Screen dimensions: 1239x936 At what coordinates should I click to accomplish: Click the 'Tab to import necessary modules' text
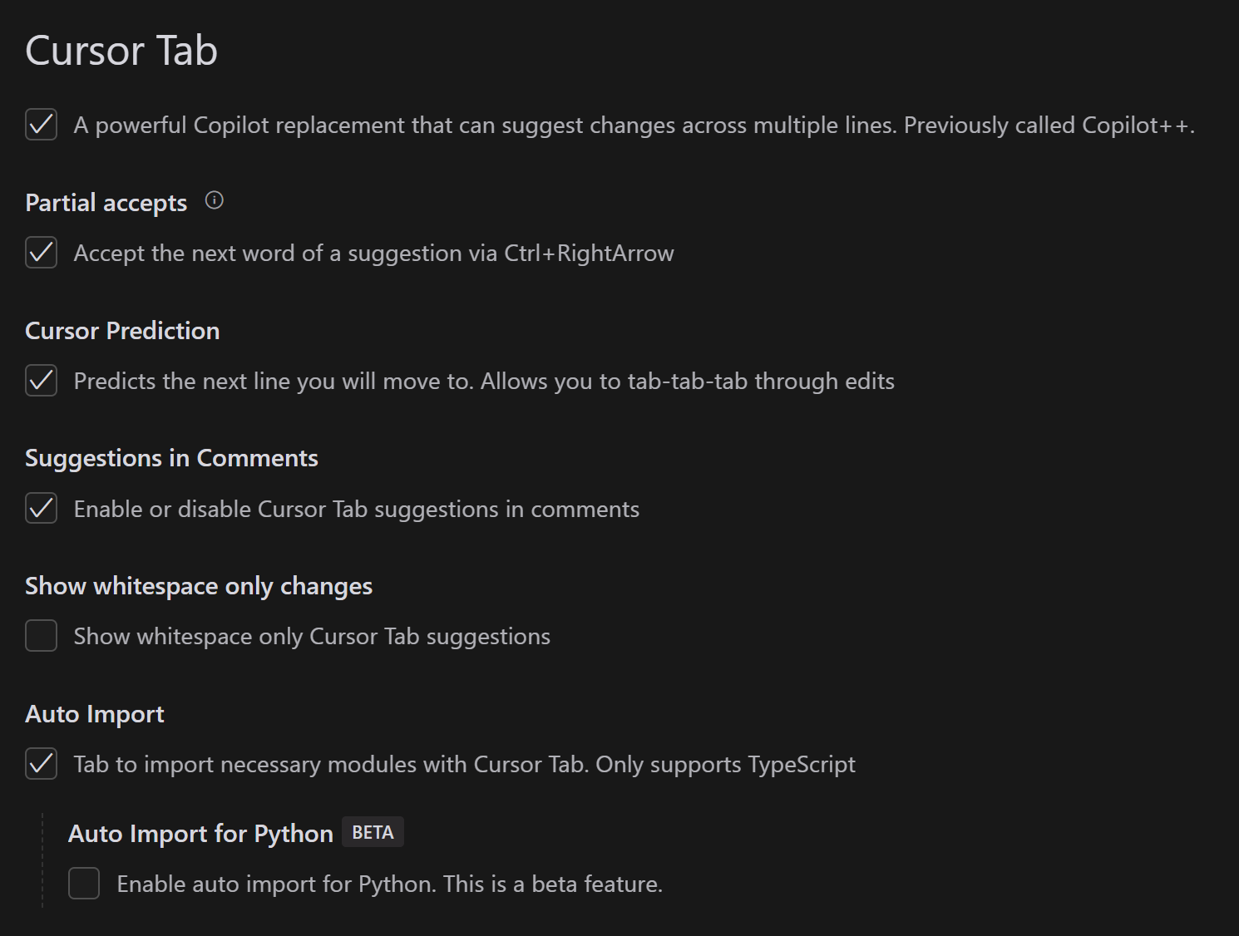coord(464,765)
